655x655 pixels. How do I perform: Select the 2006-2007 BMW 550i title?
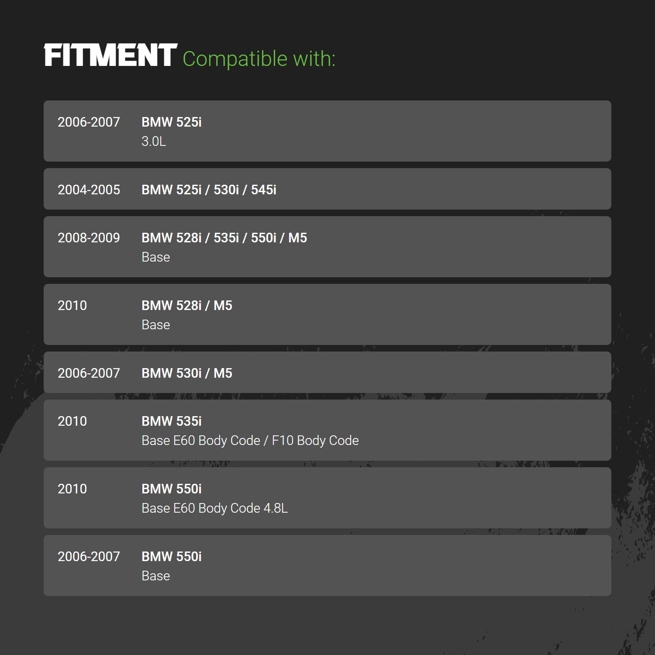click(x=172, y=557)
